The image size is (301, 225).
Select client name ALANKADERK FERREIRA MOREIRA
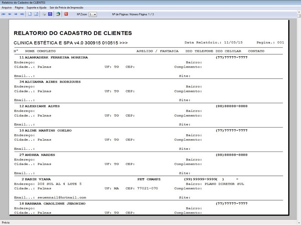[56, 57]
